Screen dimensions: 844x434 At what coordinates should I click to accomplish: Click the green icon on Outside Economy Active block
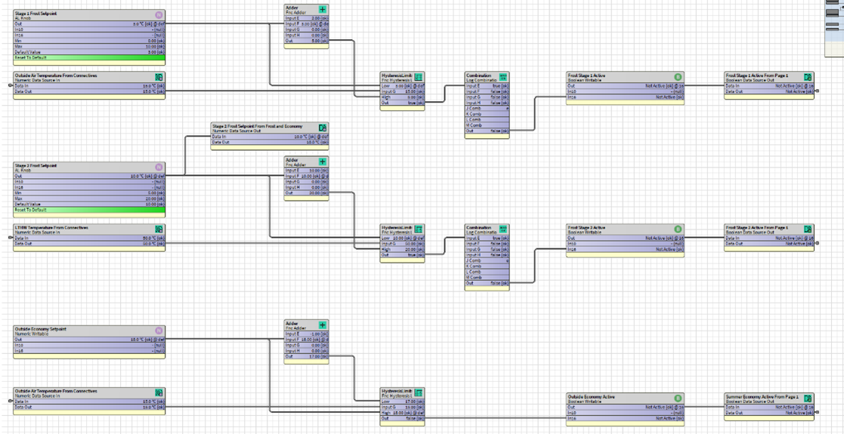(678, 398)
